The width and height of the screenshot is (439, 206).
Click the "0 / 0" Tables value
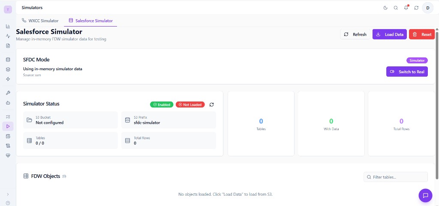(x=40, y=143)
